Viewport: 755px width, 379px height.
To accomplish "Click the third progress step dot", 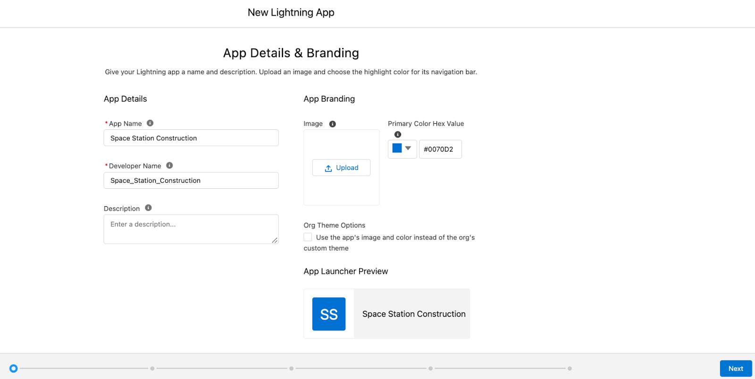I will [292, 368].
